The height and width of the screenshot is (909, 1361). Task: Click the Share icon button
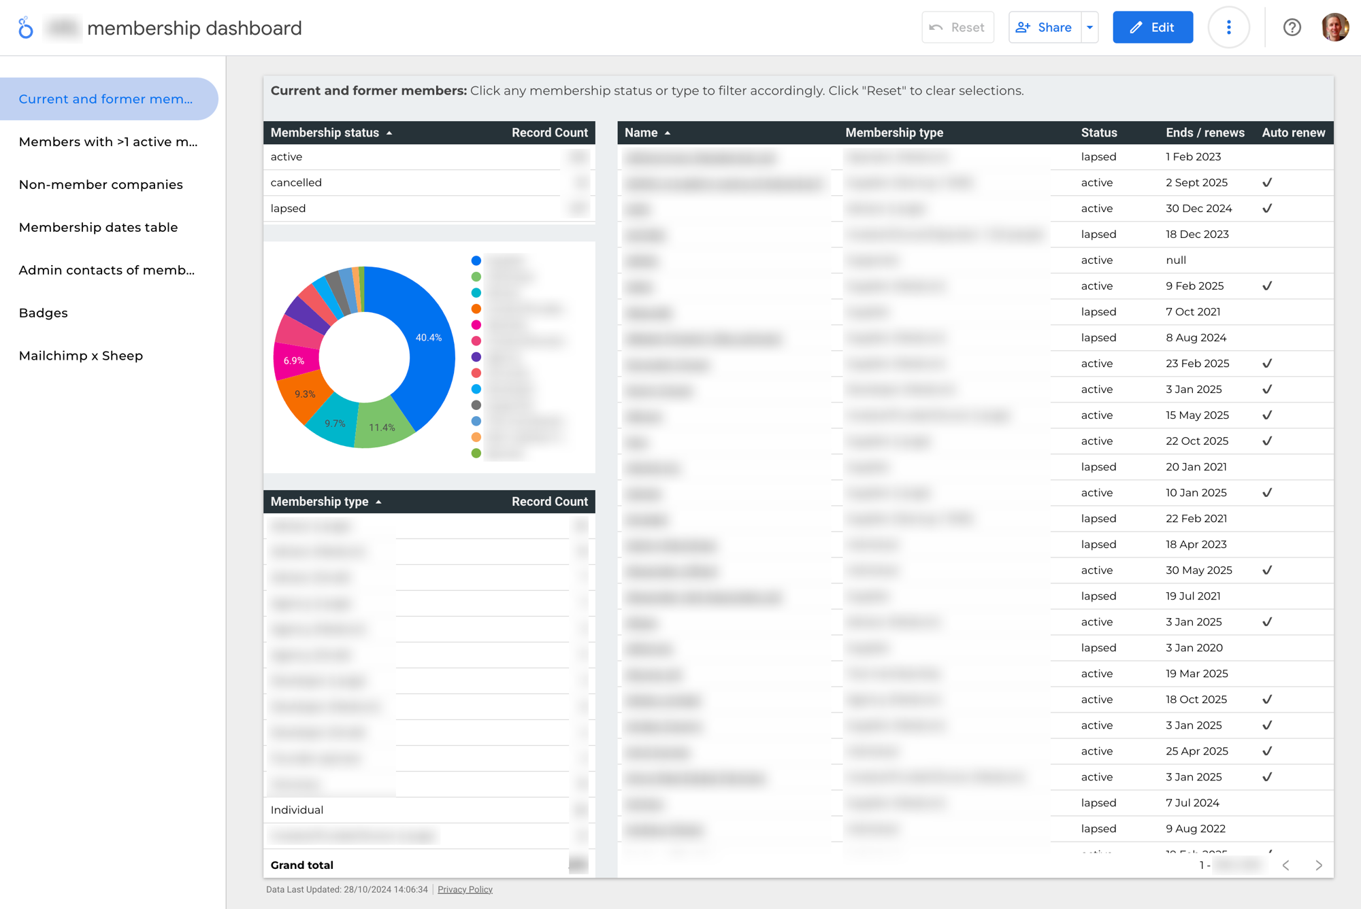pyautogui.click(x=1023, y=27)
